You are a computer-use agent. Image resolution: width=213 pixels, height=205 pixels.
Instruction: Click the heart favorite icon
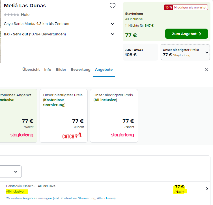coord(113,6)
